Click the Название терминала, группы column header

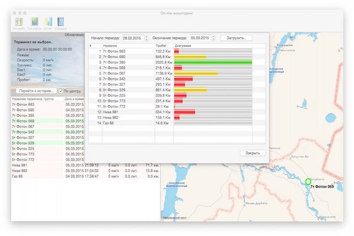pos(35,99)
